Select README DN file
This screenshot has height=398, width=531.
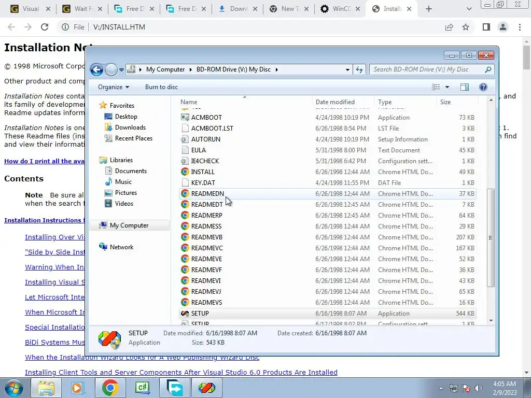328,194
